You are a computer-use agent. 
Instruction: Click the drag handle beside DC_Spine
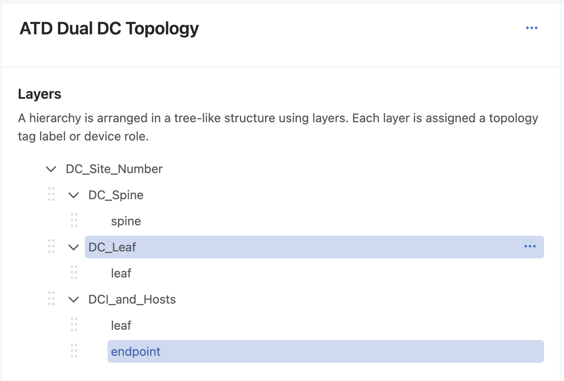pyautogui.click(x=51, y=194)
